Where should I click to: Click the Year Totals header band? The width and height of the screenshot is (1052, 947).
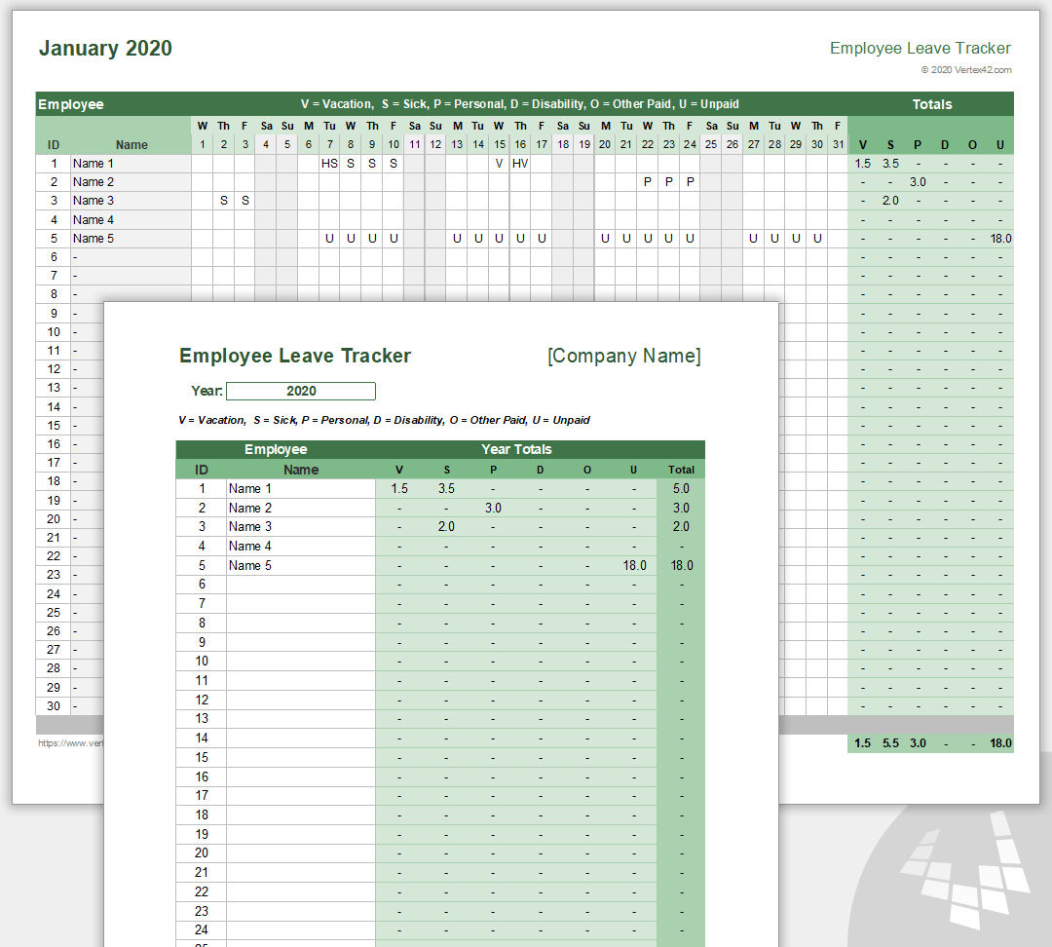coord(516,449)
